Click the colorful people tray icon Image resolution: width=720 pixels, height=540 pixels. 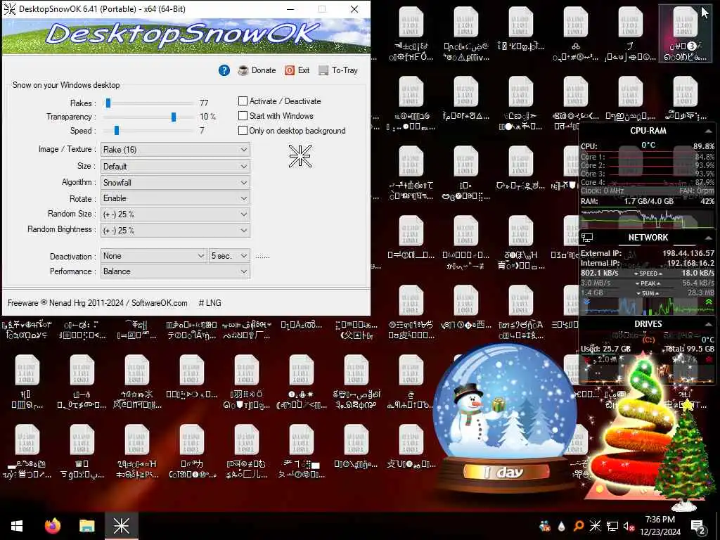click(x=545, y=526)
